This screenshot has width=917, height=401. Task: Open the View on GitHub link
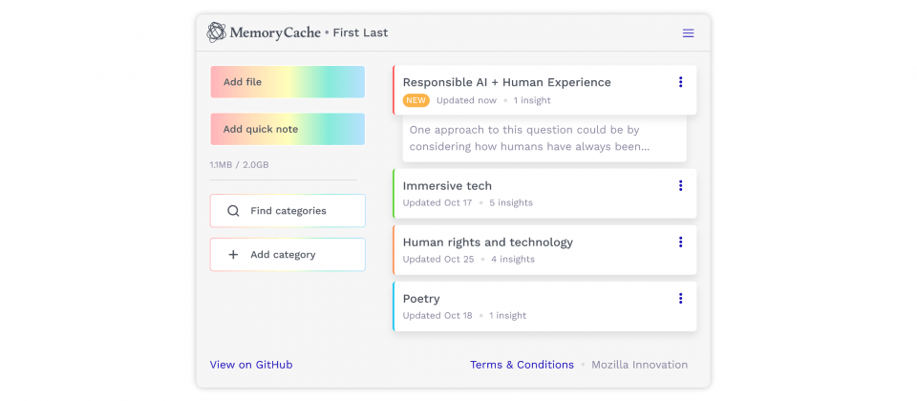tap(251, 365)
